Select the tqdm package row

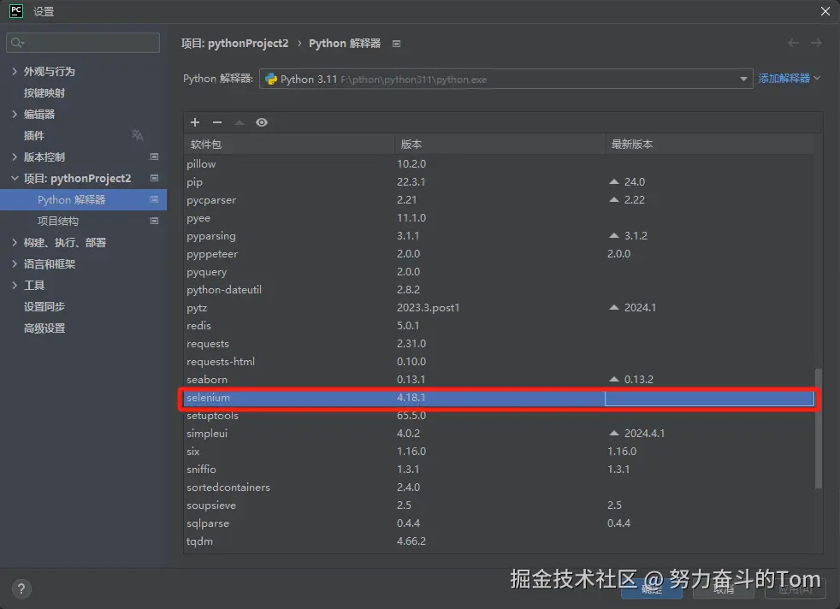tap(500, 541)
